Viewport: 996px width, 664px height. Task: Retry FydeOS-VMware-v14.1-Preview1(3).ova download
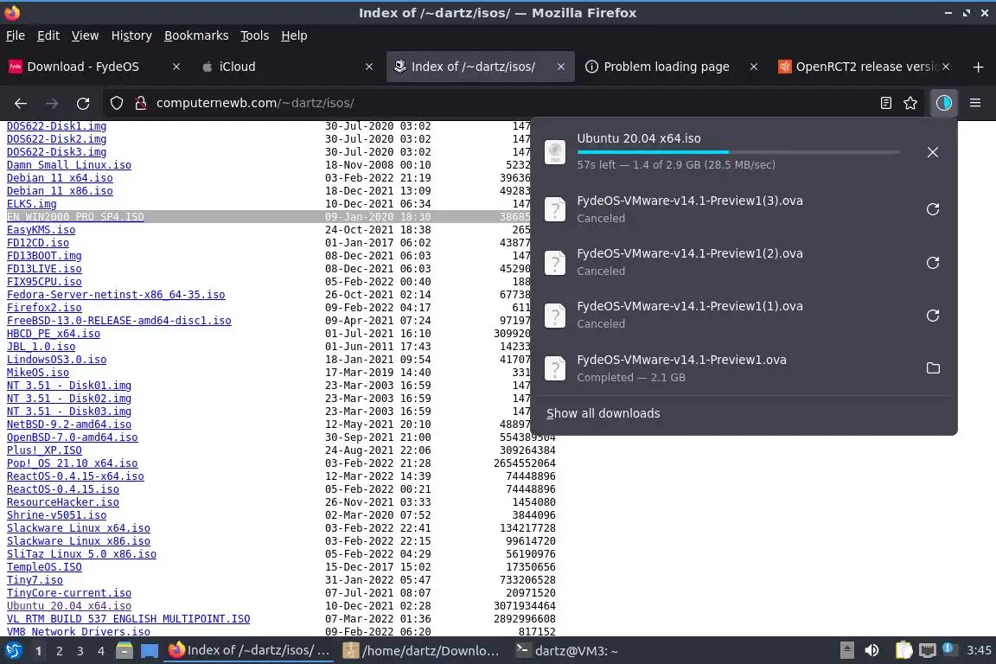click(933, 209)
